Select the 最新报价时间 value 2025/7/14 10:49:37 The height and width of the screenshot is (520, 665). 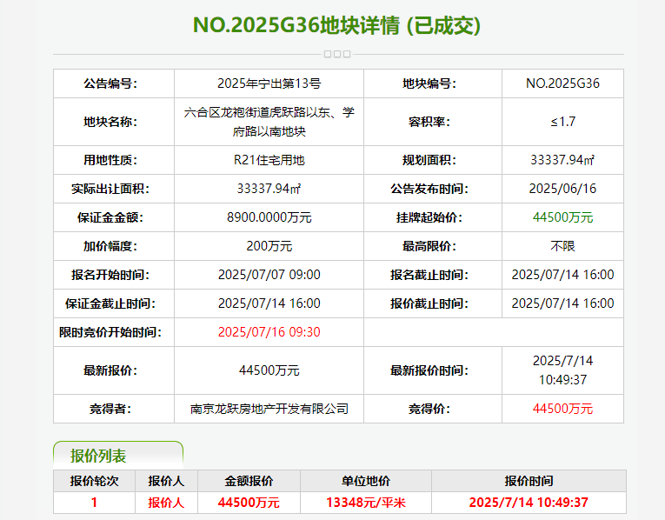click(x=562, y=370)
